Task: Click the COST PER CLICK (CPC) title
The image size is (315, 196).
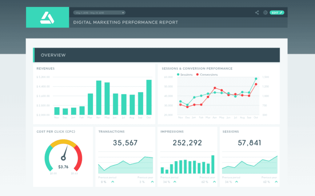Action: point(56,132)
